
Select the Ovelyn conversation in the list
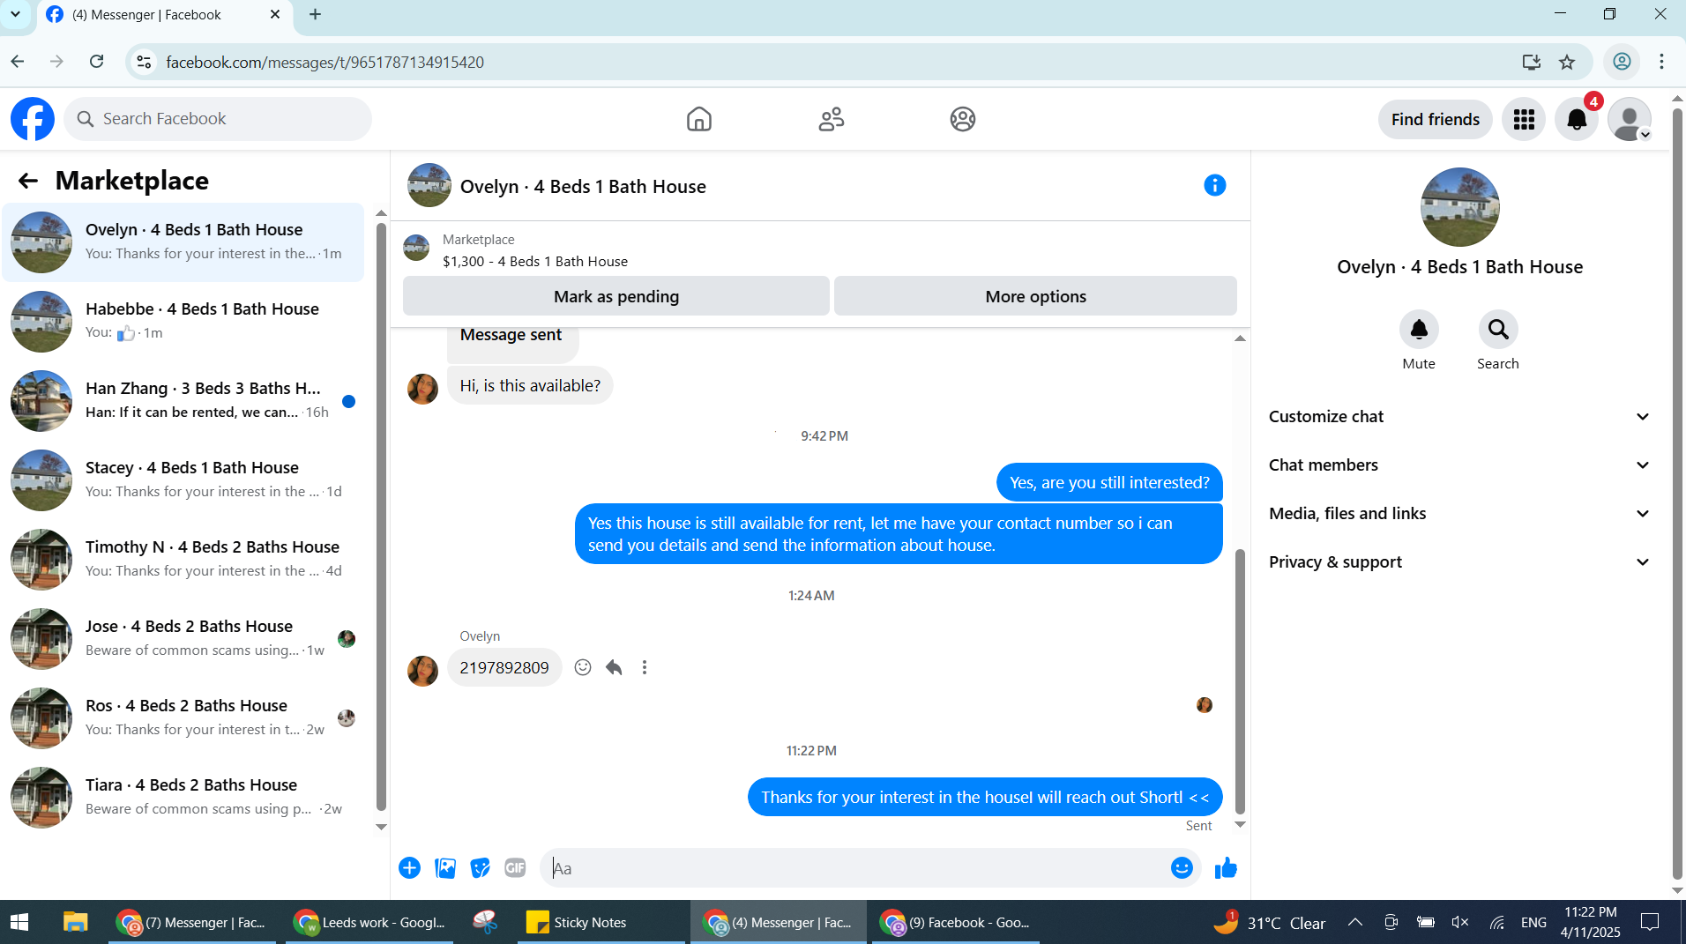click(x=183, y=242)
